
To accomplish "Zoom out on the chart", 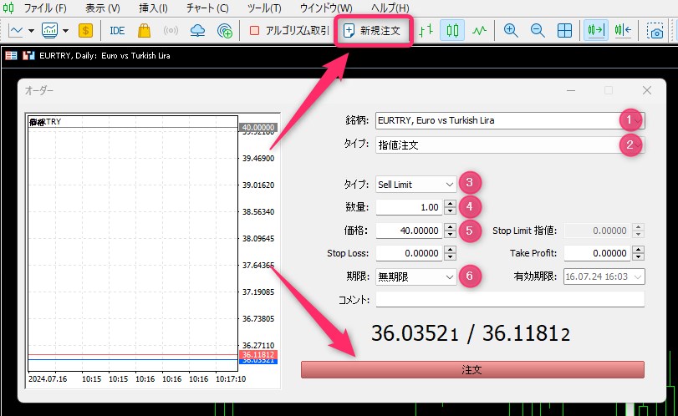I will click(x=538, y=30).
